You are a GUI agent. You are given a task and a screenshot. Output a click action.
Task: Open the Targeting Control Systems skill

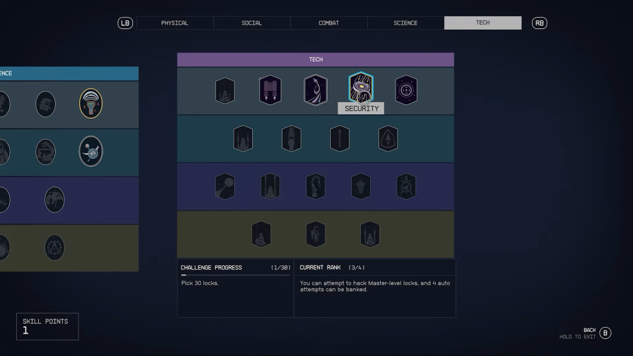406,89
